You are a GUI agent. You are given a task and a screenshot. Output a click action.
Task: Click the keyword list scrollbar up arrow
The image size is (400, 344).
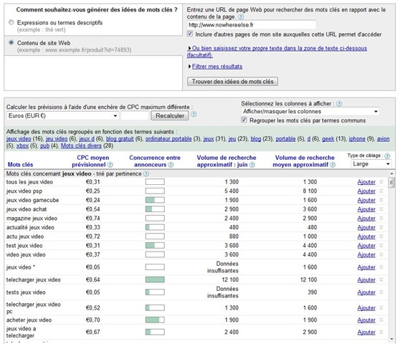point(391,173)
